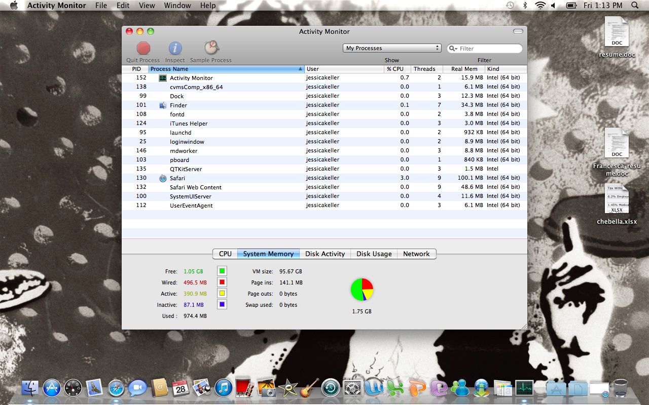Image resolution: width=649 pixels, height=405 pixels.
Task: Open the Apple menu
Action: (14, 6)
